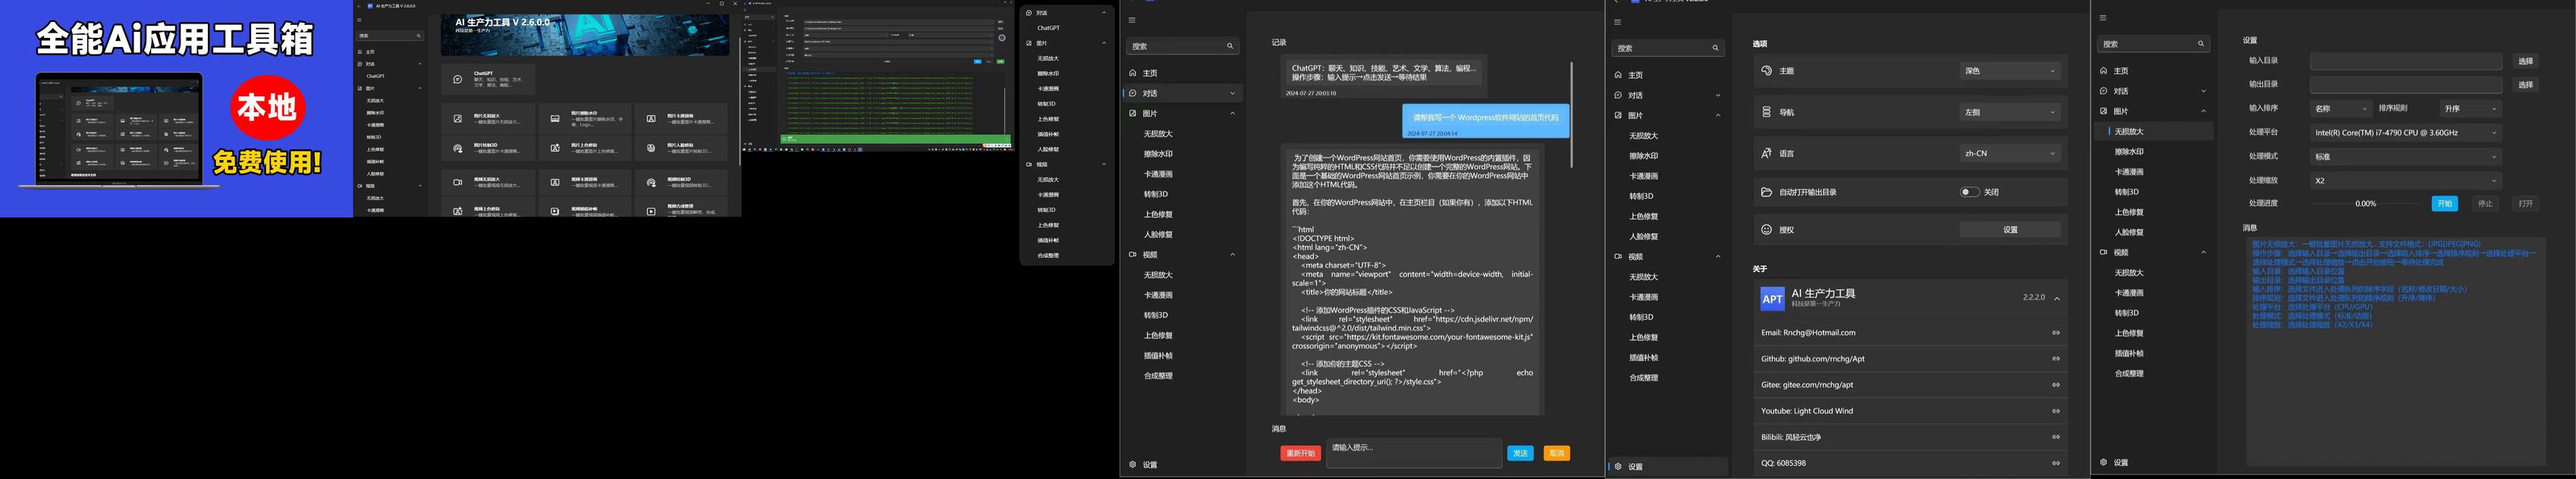Expand the 对话 group chevron in the options window
This screenshot has width=2576, height=479.
click(x=1718, y=96)
